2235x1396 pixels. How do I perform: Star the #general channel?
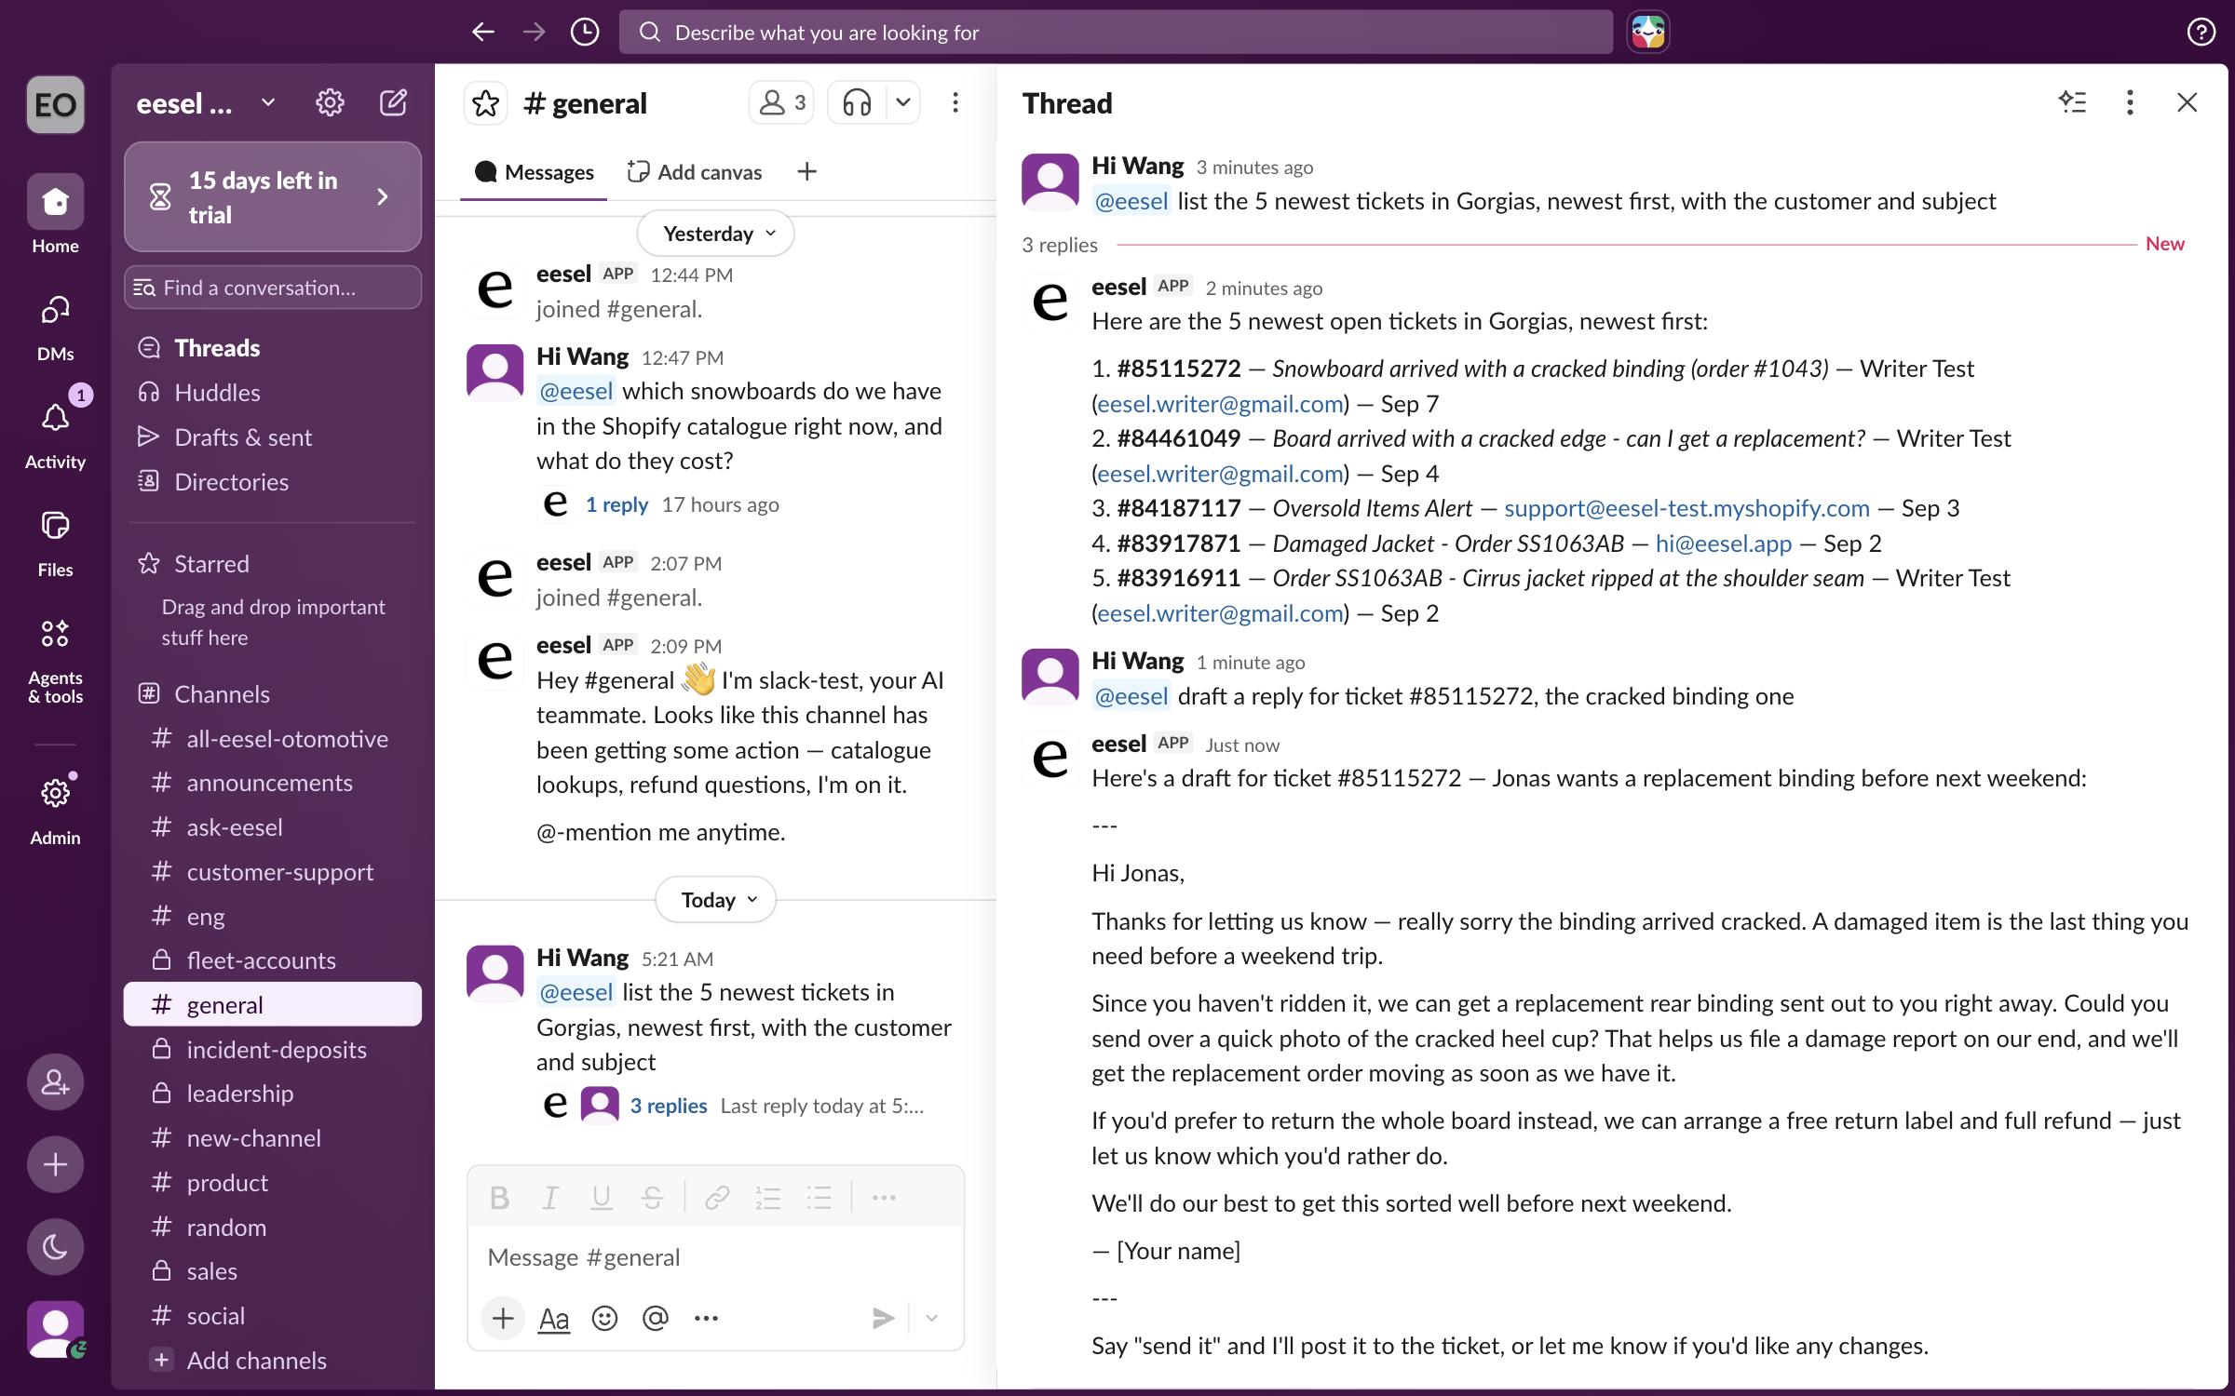(486, 103)
